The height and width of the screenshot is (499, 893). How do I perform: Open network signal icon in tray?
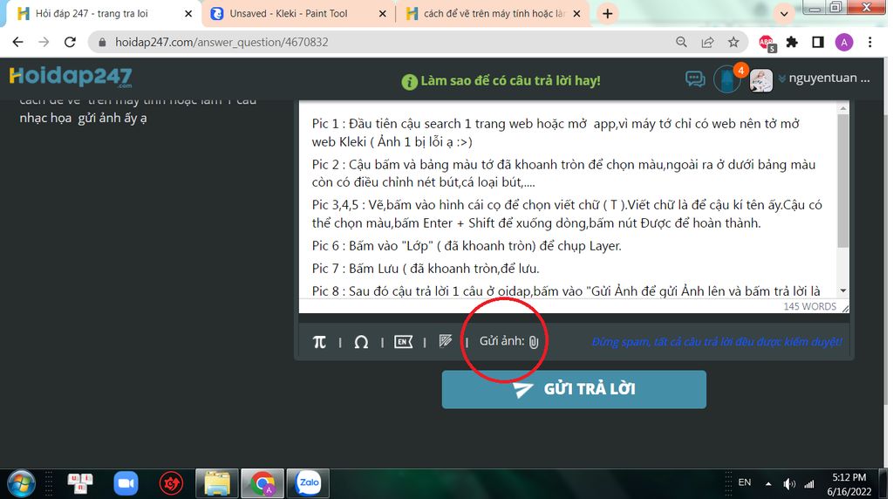(x=808, y=484)
